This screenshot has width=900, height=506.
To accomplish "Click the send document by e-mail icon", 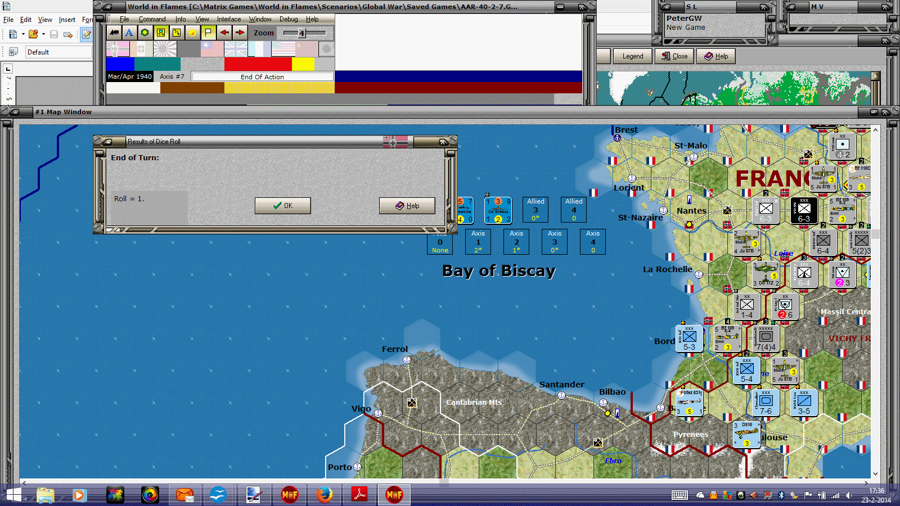I will click(68, 34).
